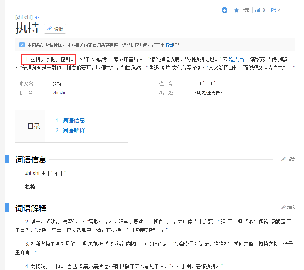Jump to 词语解释 from the 目录

[74, 130]
